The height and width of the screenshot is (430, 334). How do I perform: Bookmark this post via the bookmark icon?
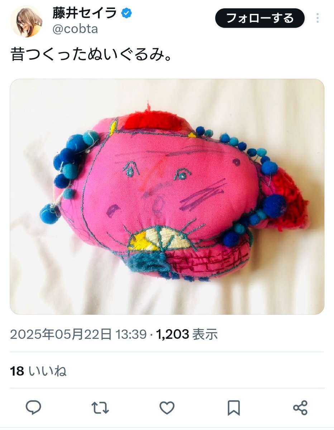(234, 408)
